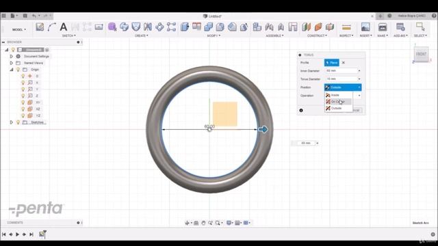The width and height of the screenshot is (438, 246).
Task: Open the MODEL workspace dropdown
Action: (19, 29)
